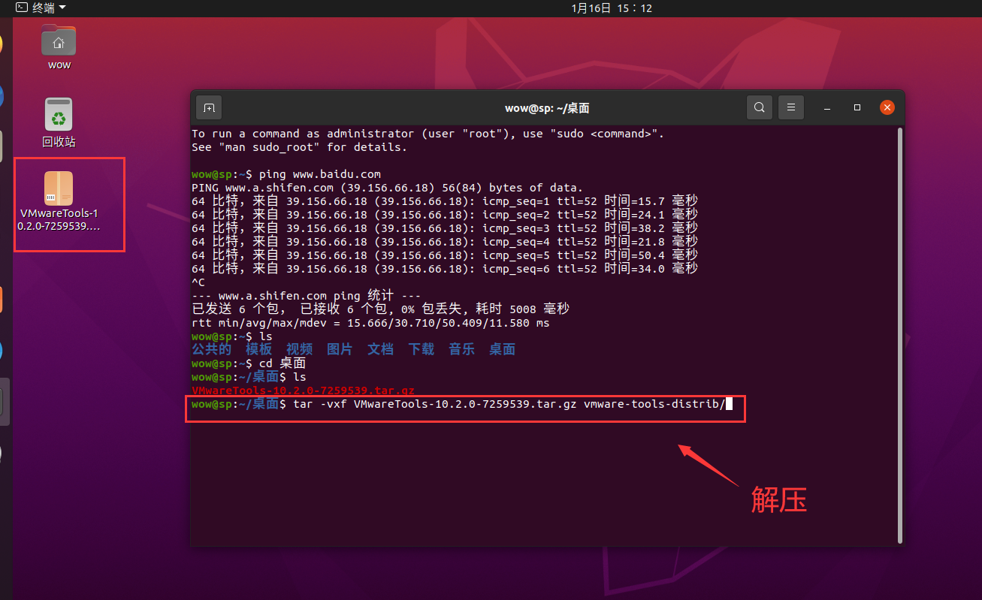This screenshot has height=600, width=982.
Task: Click the 'PING www.a.shifen.com' output line
Action: (387, 188)
